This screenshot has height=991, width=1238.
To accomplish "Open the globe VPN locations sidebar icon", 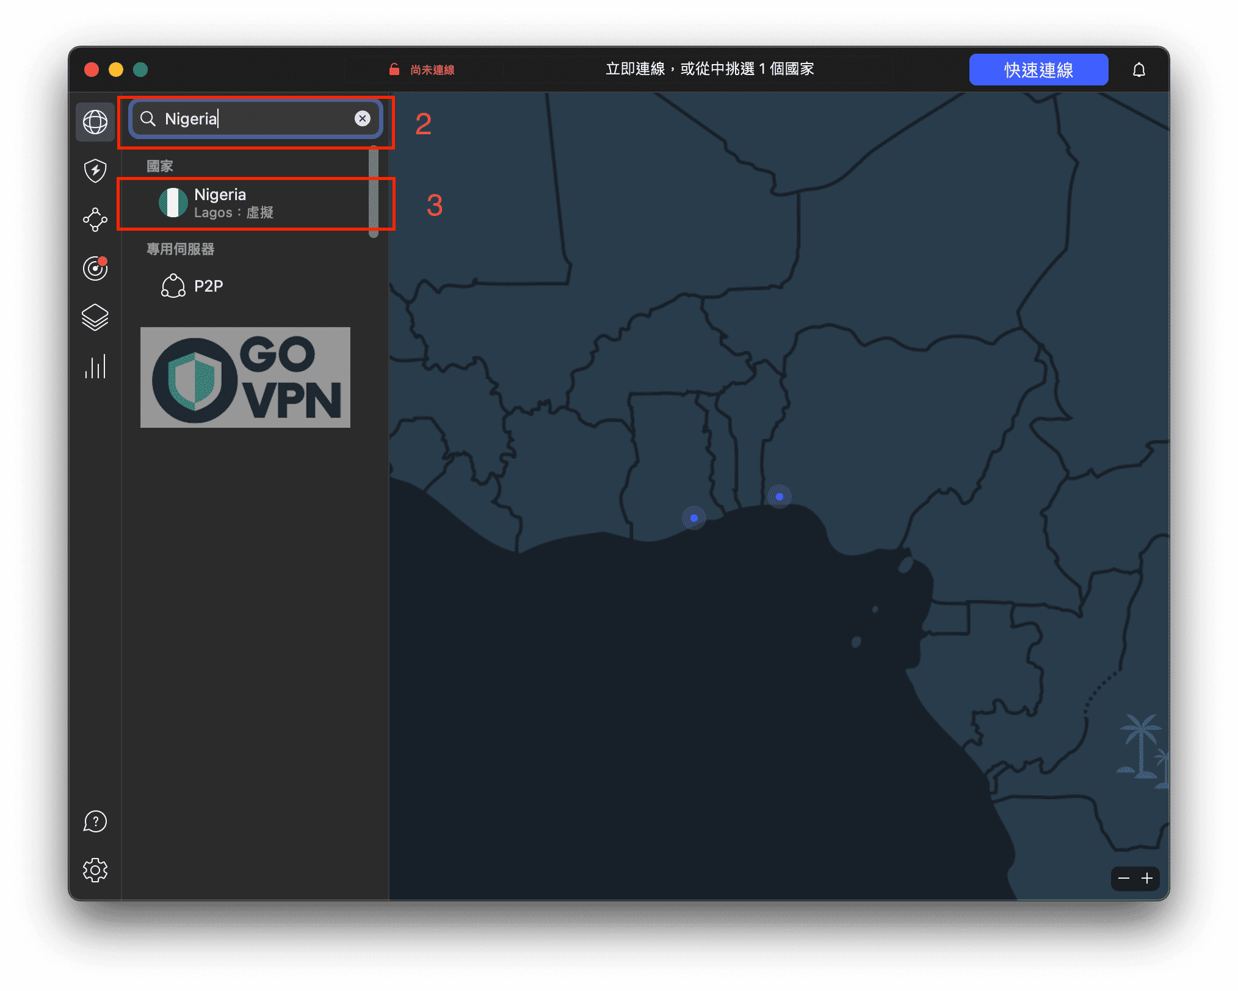I will click(95, 122).
